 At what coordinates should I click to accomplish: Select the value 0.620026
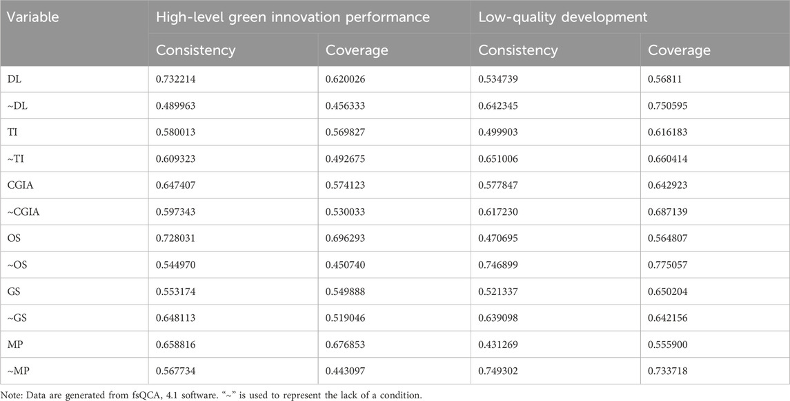(x=346, y=79)
